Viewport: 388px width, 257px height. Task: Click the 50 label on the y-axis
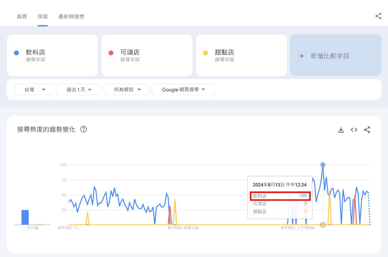[64, 195]
